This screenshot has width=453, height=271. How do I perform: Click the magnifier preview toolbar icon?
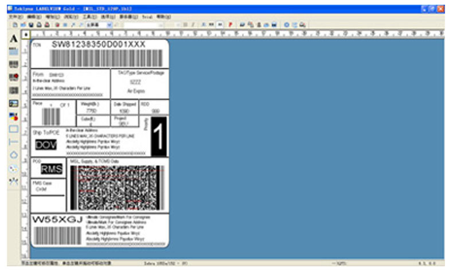click(302, 25)
